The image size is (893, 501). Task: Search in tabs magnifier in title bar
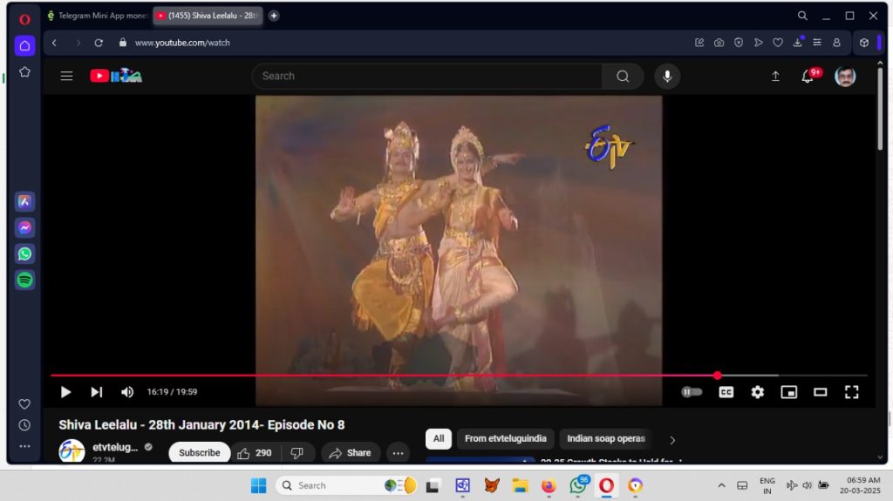[802, 16]
